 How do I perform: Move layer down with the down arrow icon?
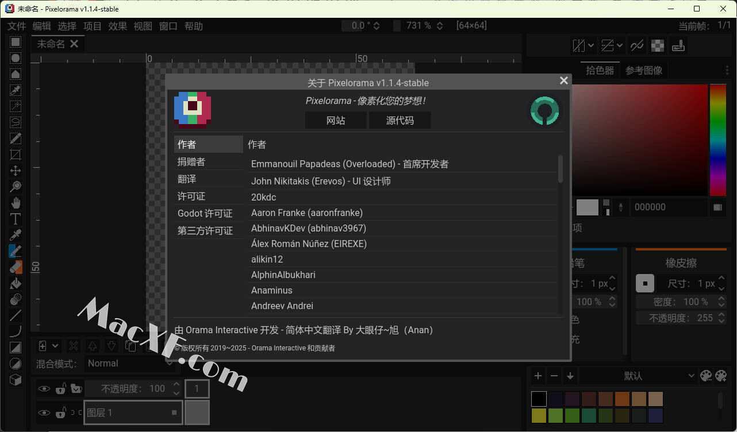112,346
